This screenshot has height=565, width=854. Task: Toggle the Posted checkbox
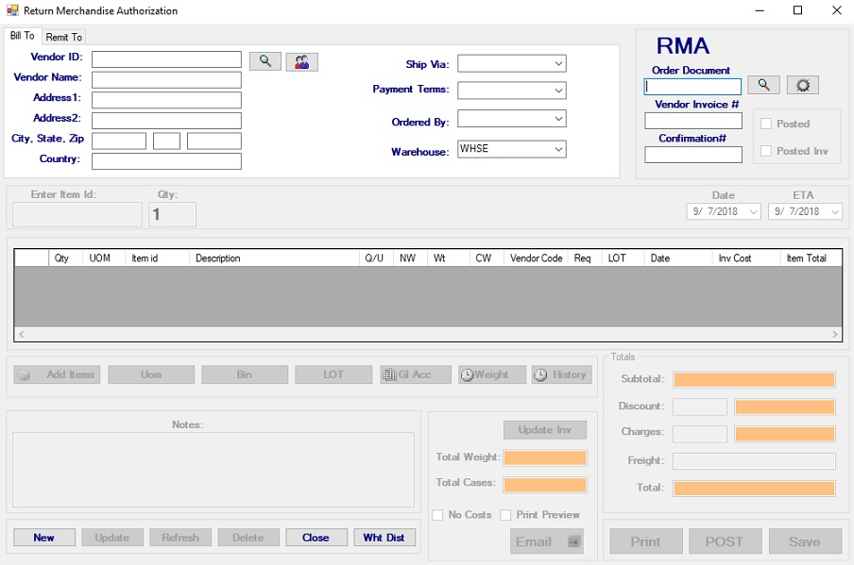click(766, 124)
